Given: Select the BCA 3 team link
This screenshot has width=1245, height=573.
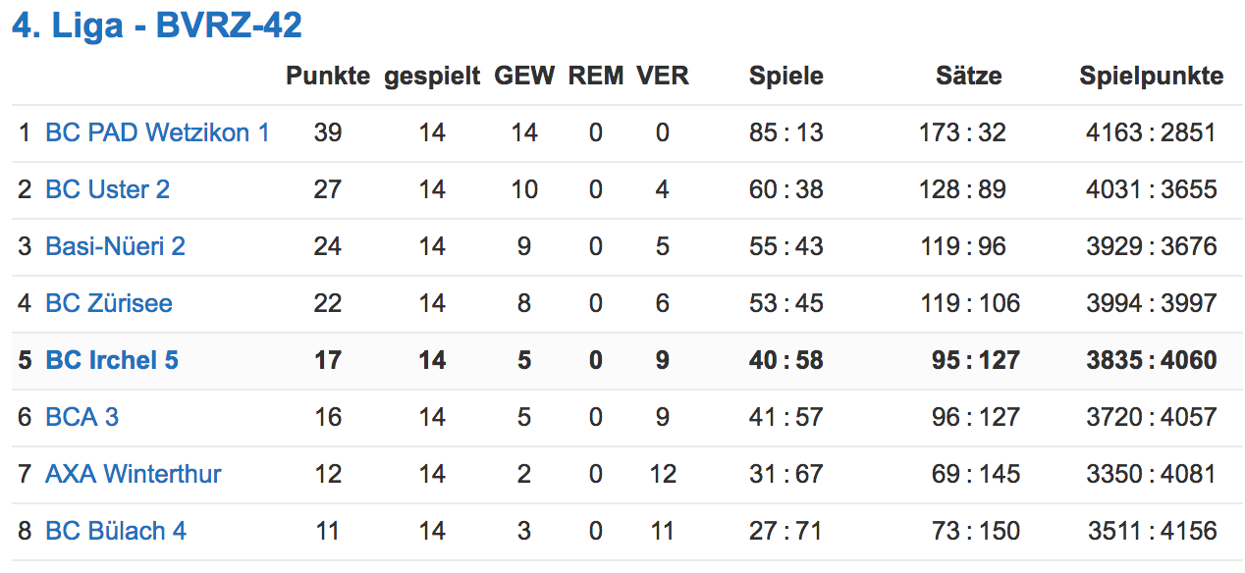Looking at the screenshot, I should coord(82,417).
